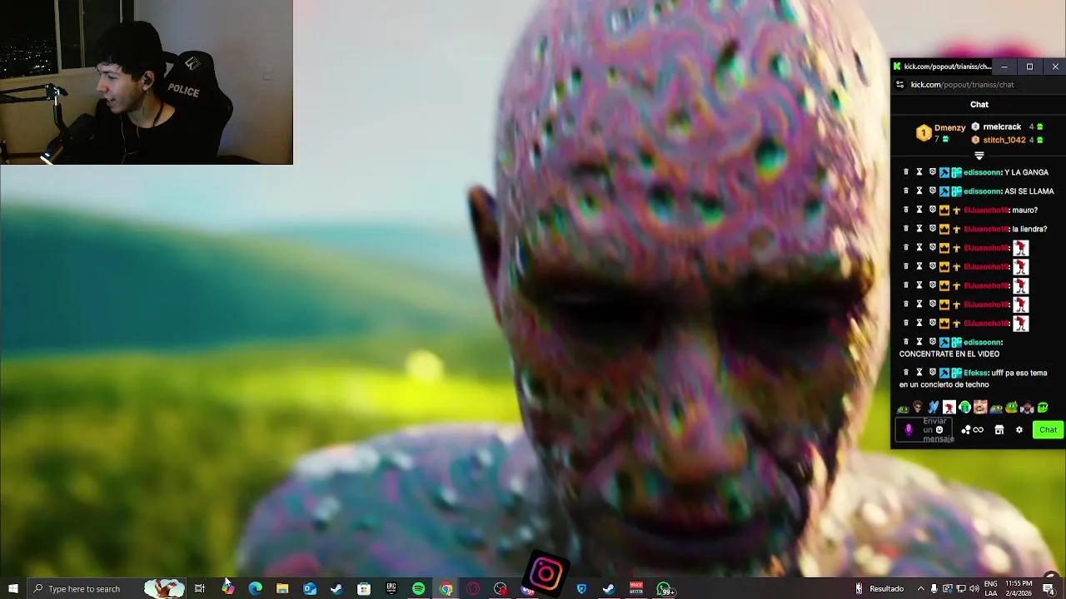1066x599 pixels.
Task: Click the infinity chat identity icon
Action: pyautogui.click(x=978, y=430)
